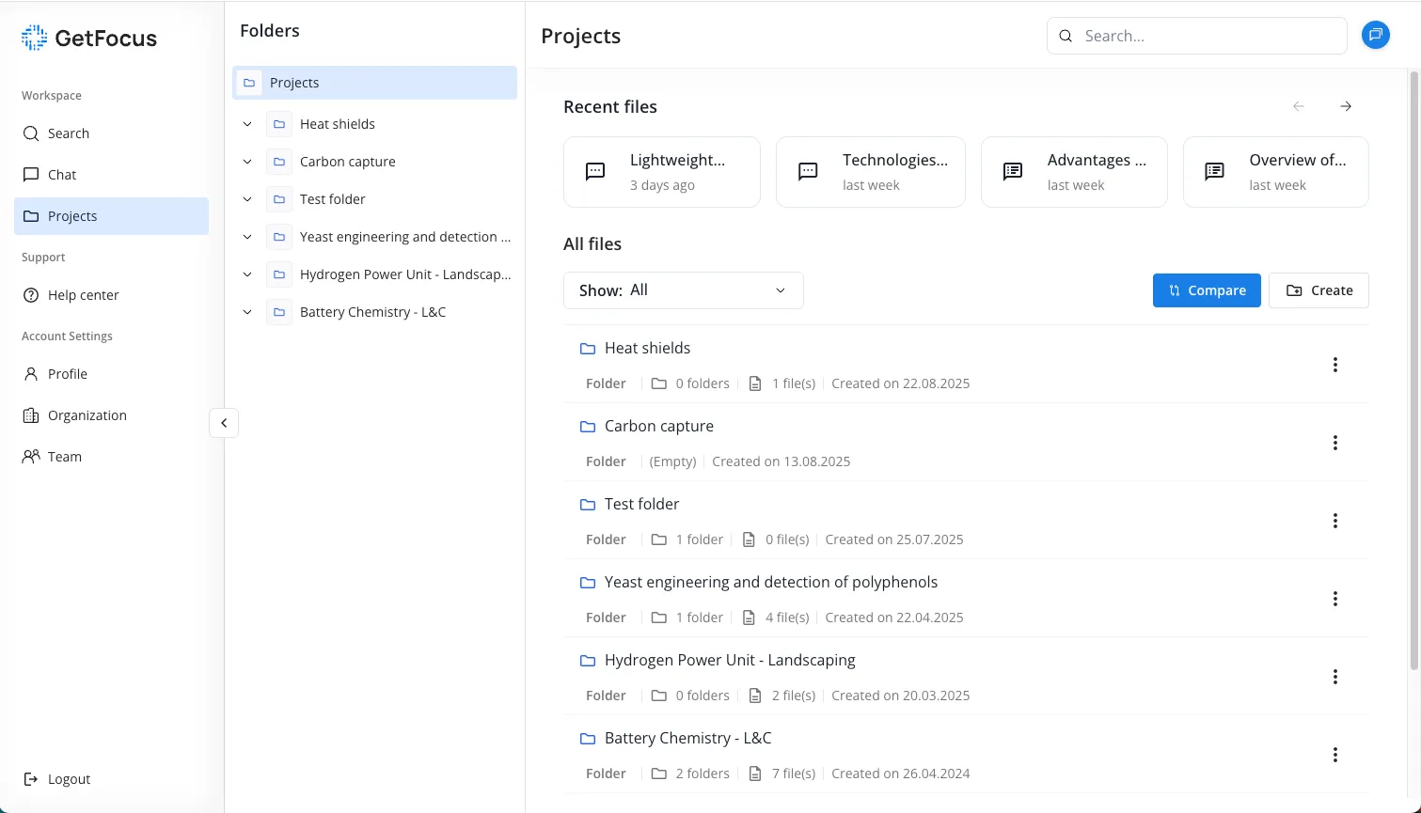Screen dimensions: 1421x813
Task: Open the Hydrogen Power Unit - Landscaping folder row
Action: pyautogui.click(x=966, y=677)
